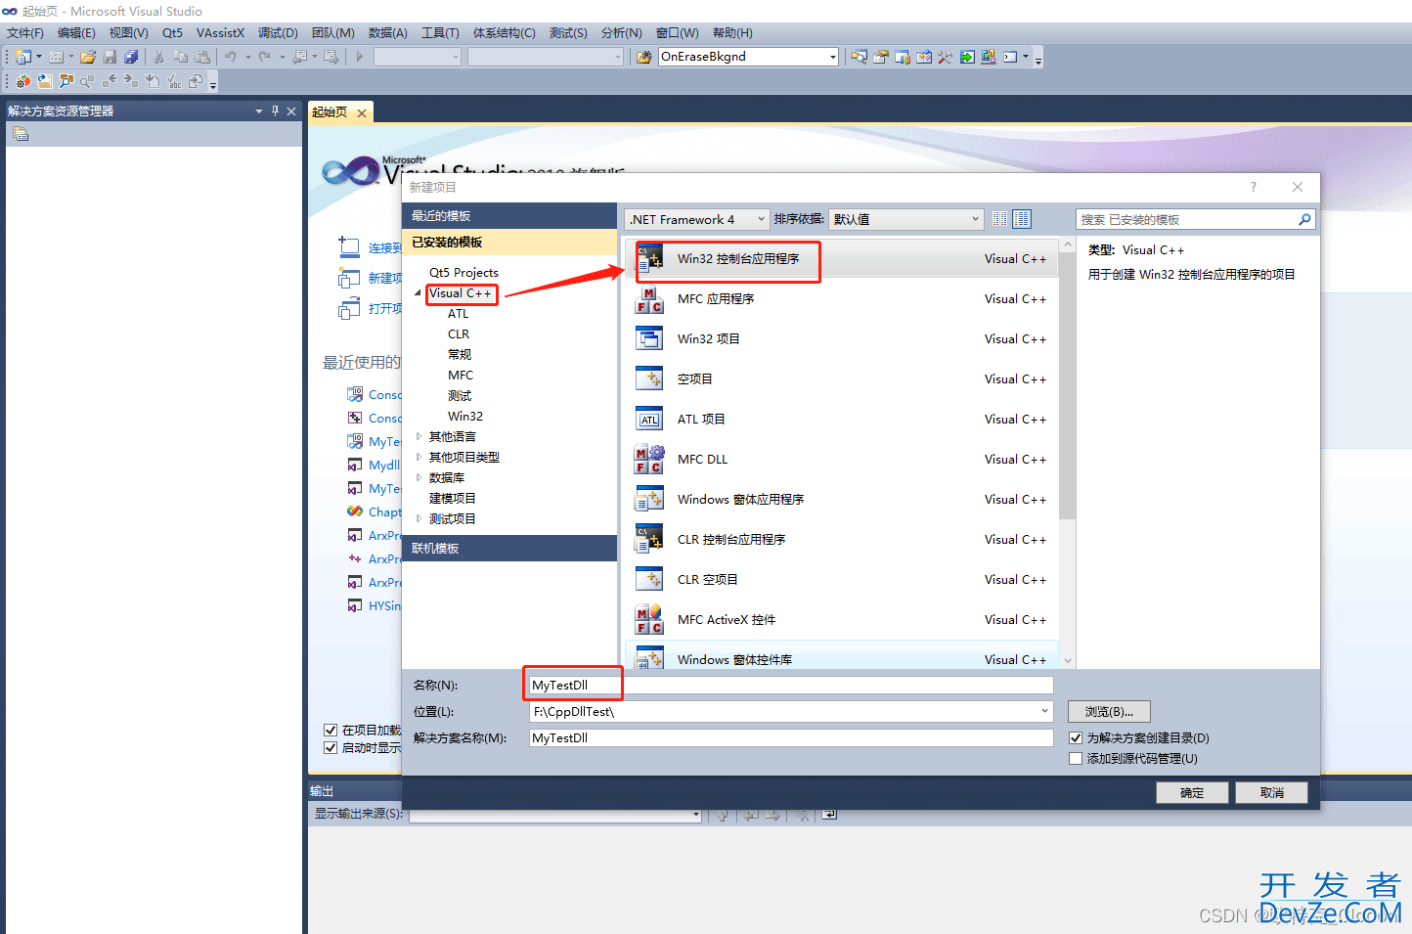The image size is (1412, 934).
Task: Open the Recent Templates (最近的模板) section
Action: click(509, 215)
